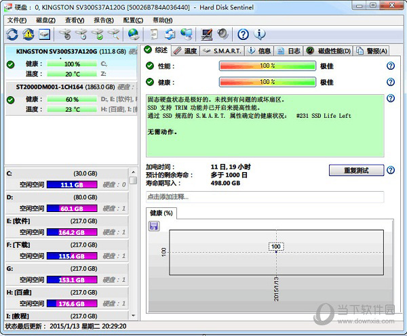
Task: Click the blue refresh arrows toolbar icon
Action: 12,35
